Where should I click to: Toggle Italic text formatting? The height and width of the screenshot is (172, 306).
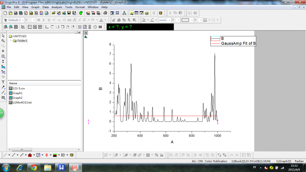[x=44, y=20]
